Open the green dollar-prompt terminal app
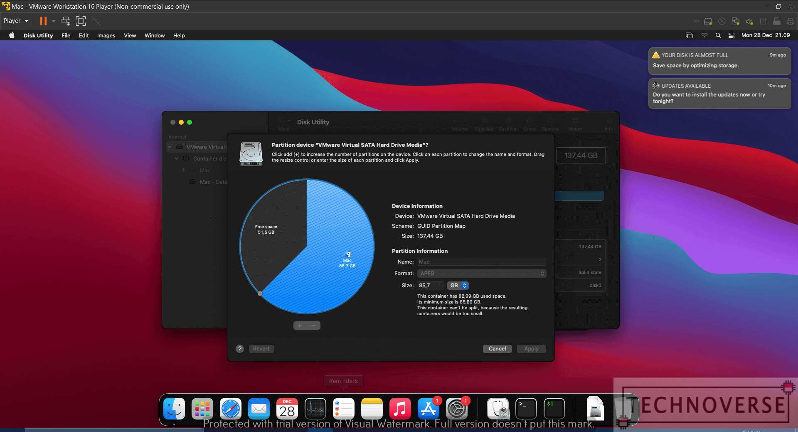Viewport: 798px width, 432px height. [x=554, y=409]
